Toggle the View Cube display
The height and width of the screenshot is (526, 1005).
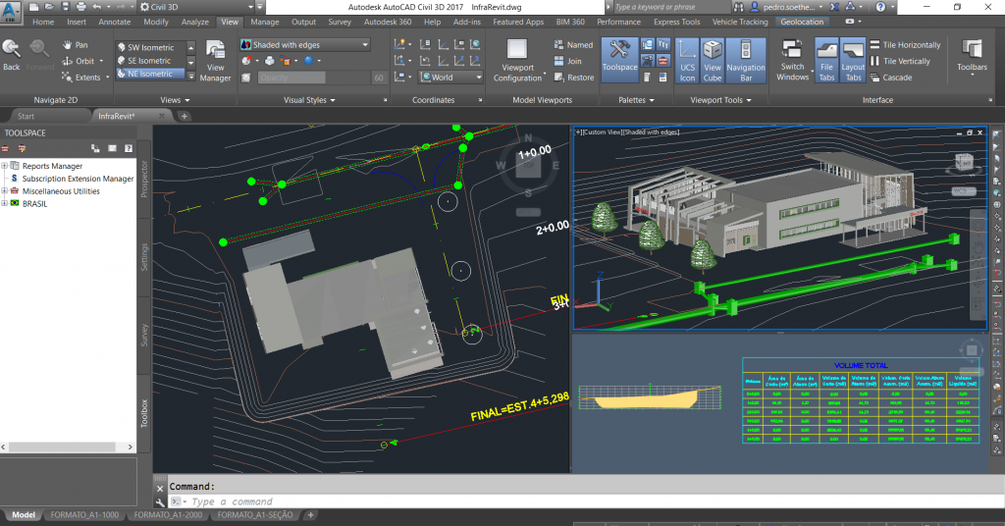[x=713, y=60]
